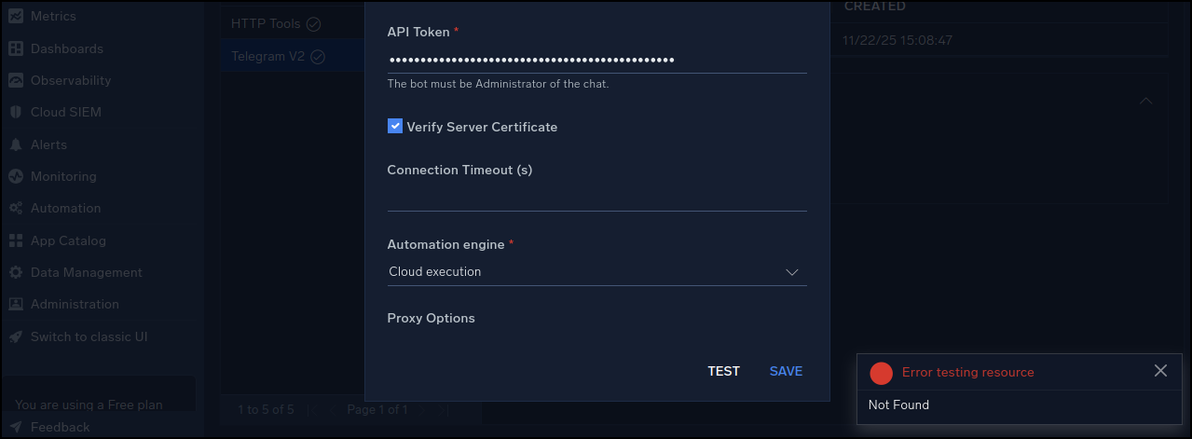Collapse the panel using the chevron-up arrow
Image resolution: width=1192 pixels, height=439 pixels.
point(1145,101)
